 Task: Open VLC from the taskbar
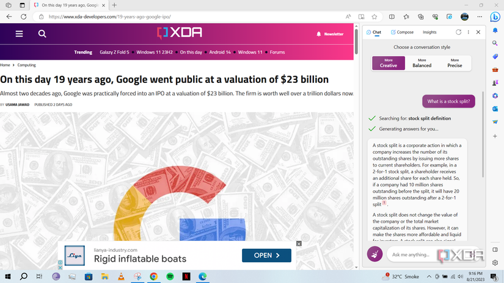point(121,276)
